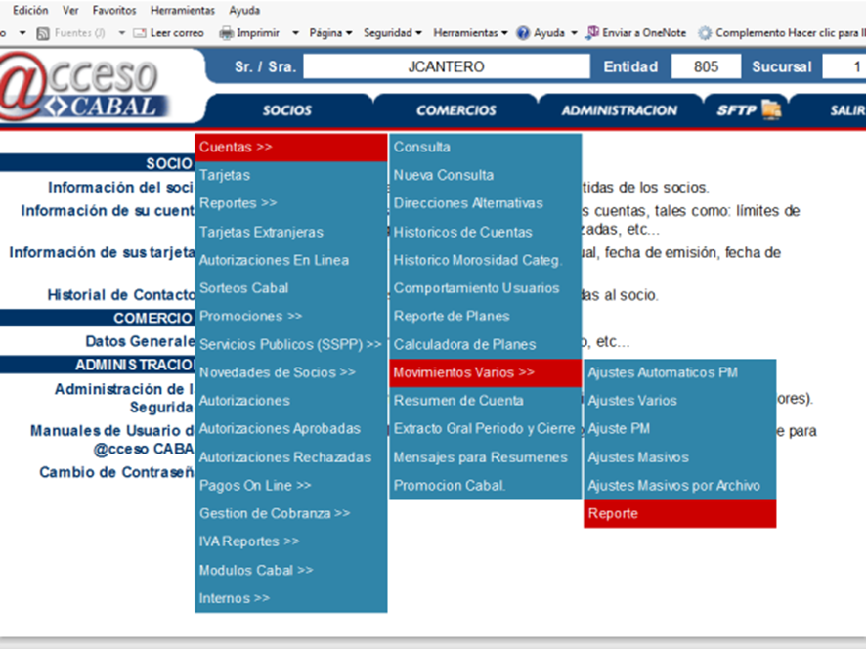Screen dimensions: 866x649
Task: Select Resumen de Cuenta menu entry
Action: 457,401
